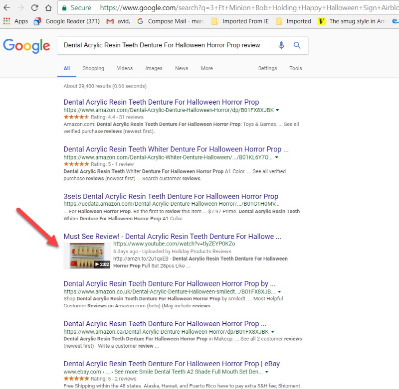Click '6 days ago - Uploaded by Holiday Products Reviews'
The width and height of the screenshot is (399, 389).
coord(172,252)
